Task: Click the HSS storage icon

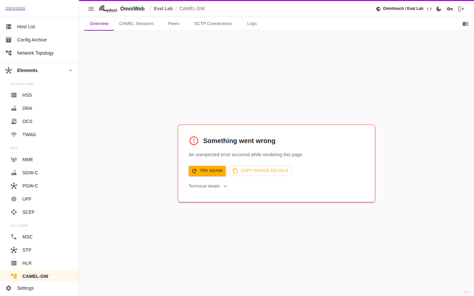Action: click(14, 95)
